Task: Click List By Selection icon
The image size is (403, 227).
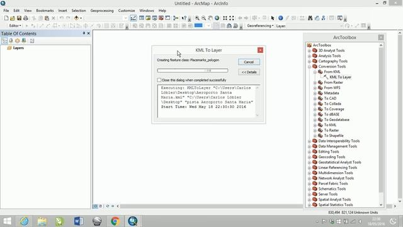Action: click(24, 40)
